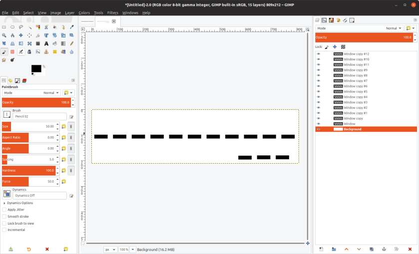Click the black foreground color swatch
Screen dimensions: 419x254
[36, 68]
